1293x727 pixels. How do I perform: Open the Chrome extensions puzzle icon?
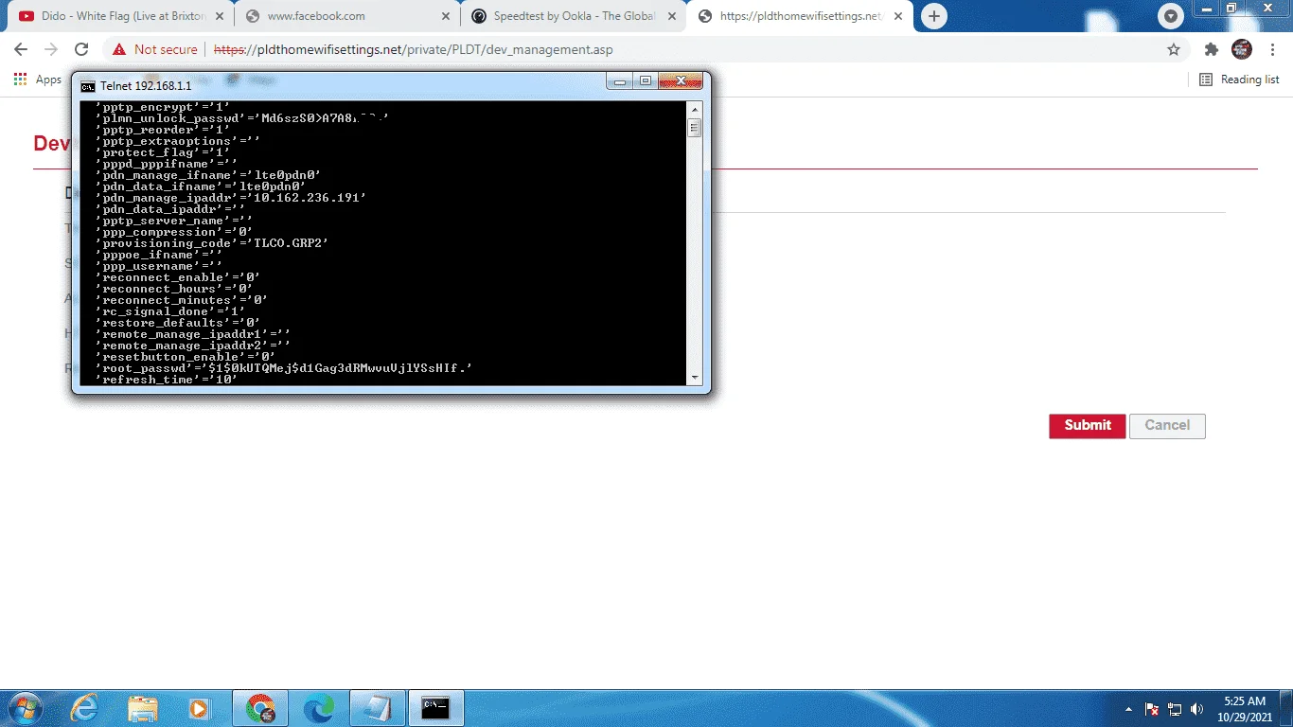point(1211,49)
